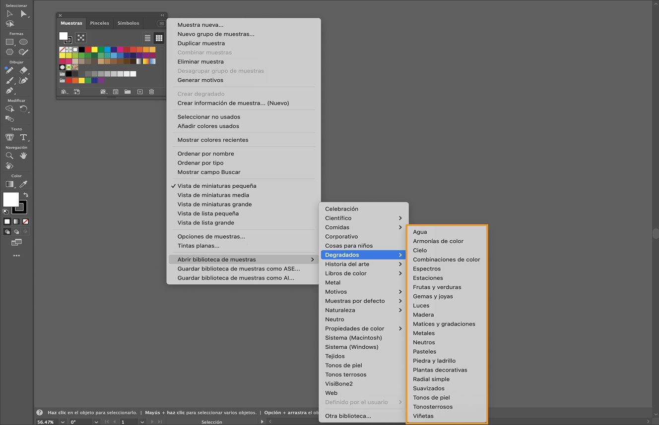Select the Selection arrow tool
The width and height of the screenshot is (659, 425).
(9, 14)
